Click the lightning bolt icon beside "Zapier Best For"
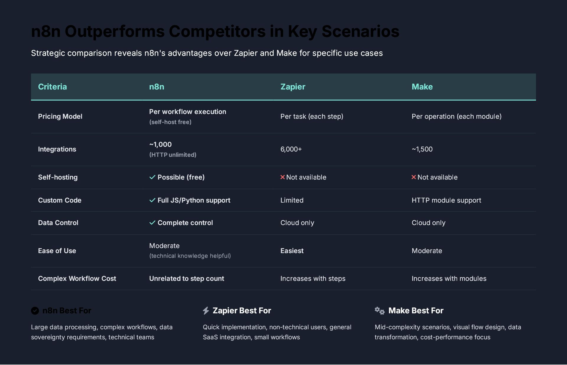Viewport: 567px width, 365px height. 206,311
